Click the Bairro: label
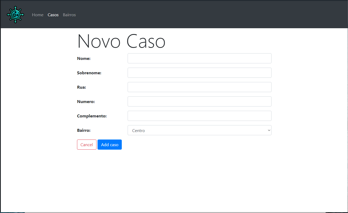 pos(84,130)
